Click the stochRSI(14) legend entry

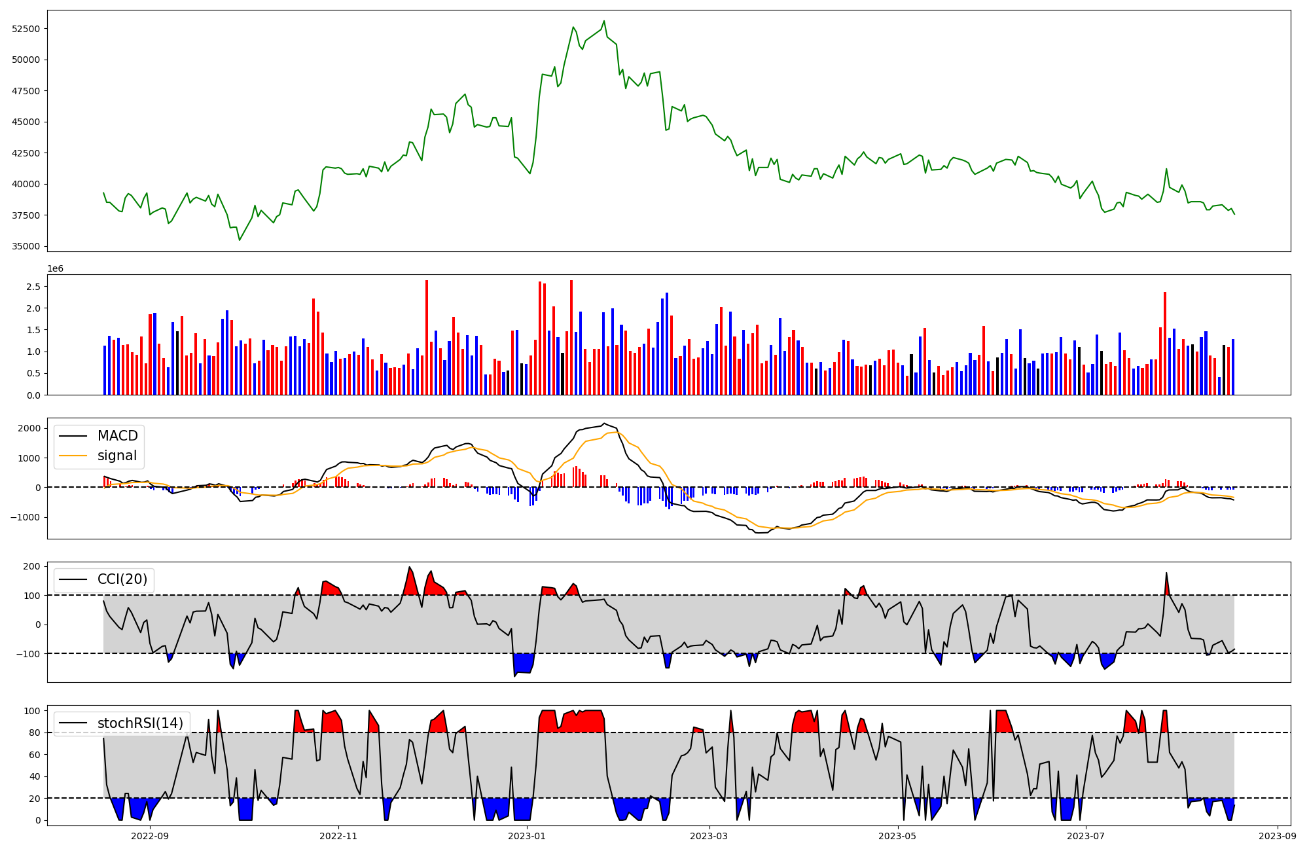click(139, 723)
